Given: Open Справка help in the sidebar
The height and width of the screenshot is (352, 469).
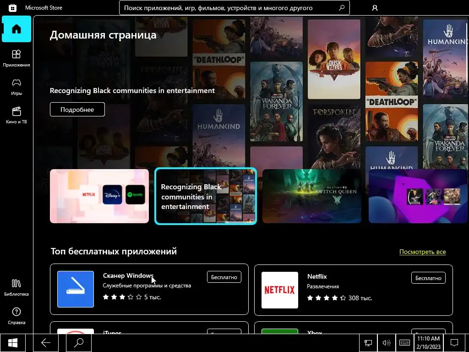Looking at the screenshot, I should pyautogui.click(x=16, y=316).
